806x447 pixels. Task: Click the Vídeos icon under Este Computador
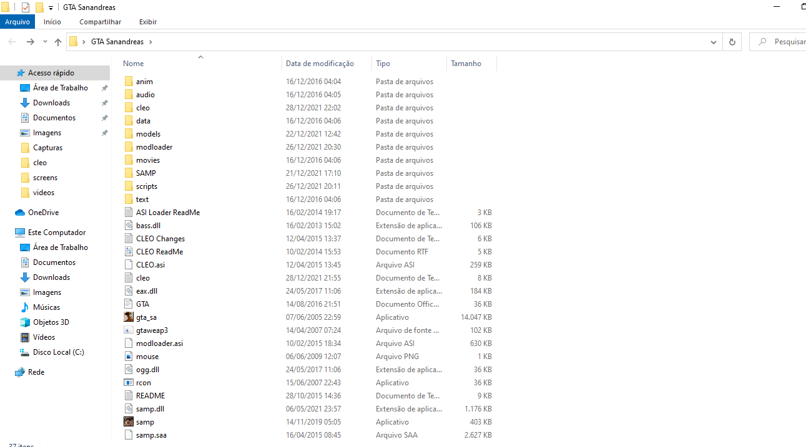(x=25, y=337)
